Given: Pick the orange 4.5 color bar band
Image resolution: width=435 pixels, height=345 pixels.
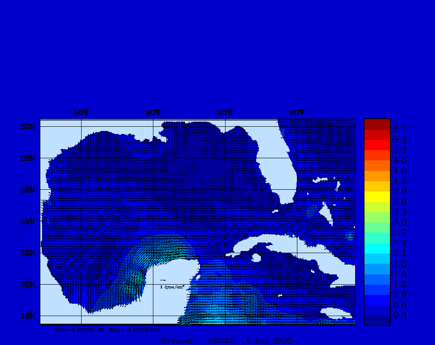Looking at the screenshot, I should coord(377,165).
